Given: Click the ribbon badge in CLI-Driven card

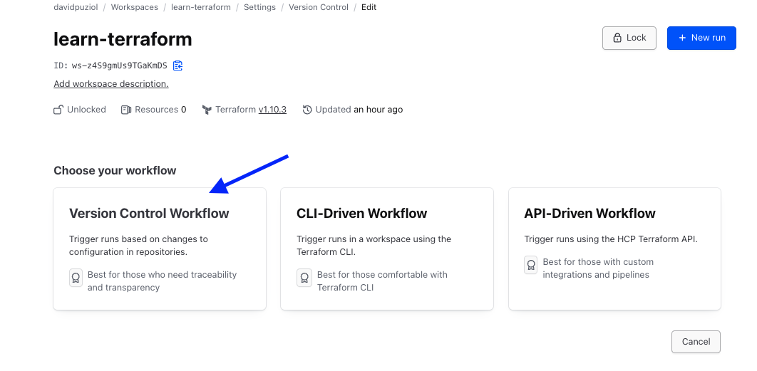Looking at the screenshot, I should coord(304,278).
